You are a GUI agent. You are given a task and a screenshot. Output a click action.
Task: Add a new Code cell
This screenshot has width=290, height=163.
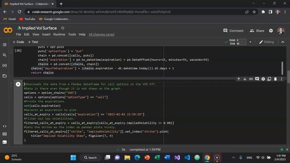(19, 42)
